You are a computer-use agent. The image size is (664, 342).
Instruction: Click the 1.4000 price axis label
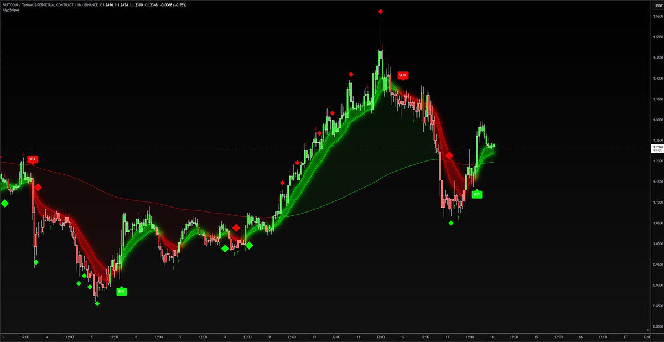[x=657, y=79]
